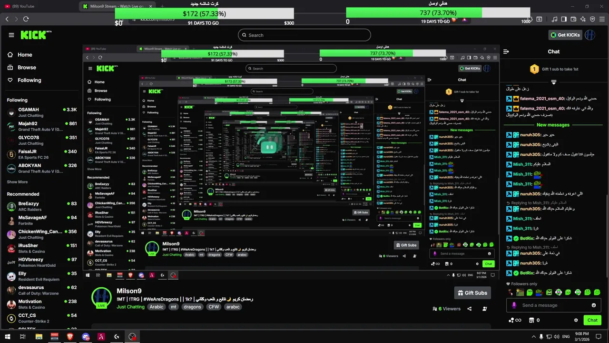Click the green Chat send button
609x343 pixels.
point(592,320)
